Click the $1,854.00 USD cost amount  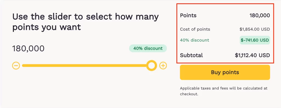click(x=255, y=29)
